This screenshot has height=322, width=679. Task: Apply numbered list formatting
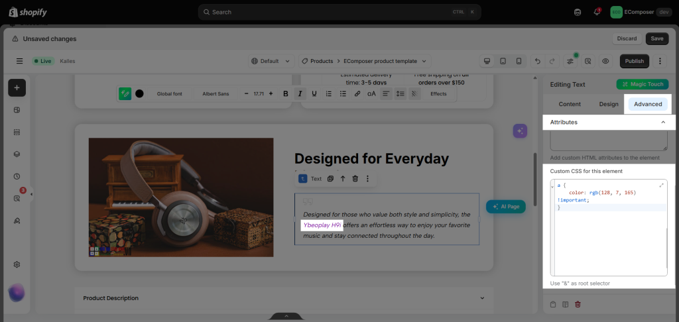tap(329, 93)
